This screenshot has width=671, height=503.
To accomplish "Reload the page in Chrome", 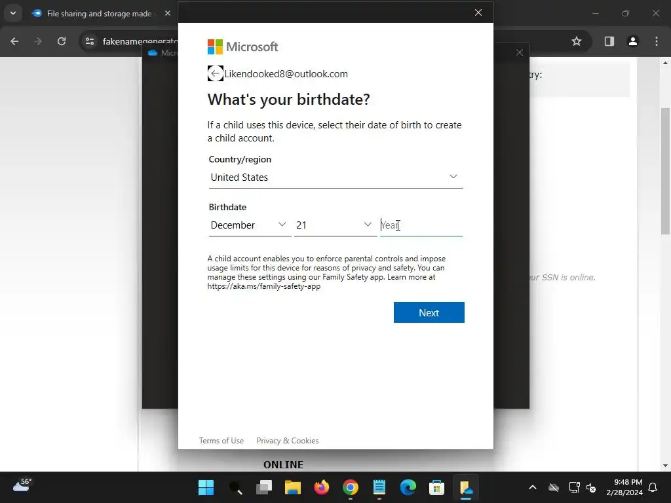I will tap(62, 41).
